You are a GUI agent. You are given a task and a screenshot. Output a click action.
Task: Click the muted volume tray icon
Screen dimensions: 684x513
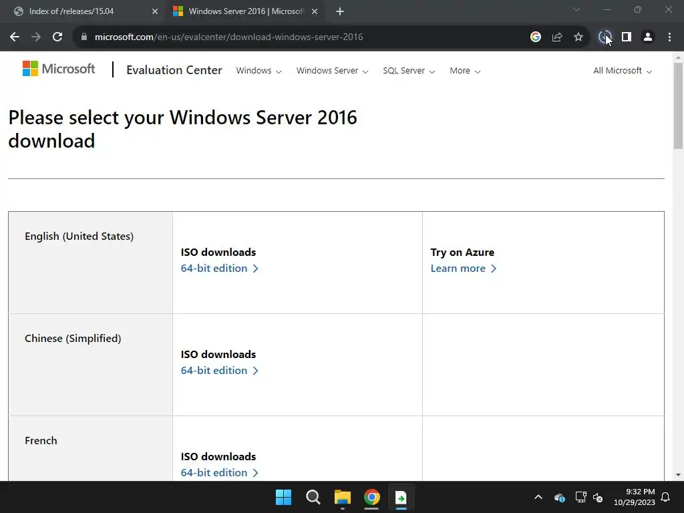598,497
